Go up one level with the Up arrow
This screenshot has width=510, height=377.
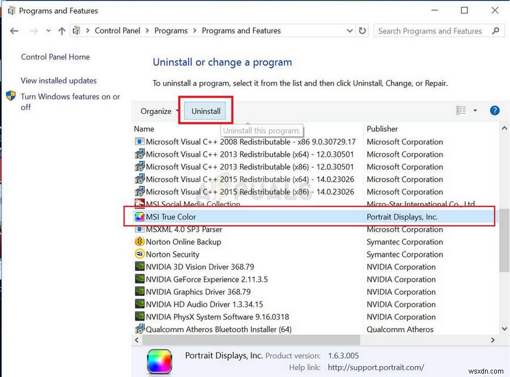(x=62, y=31)
